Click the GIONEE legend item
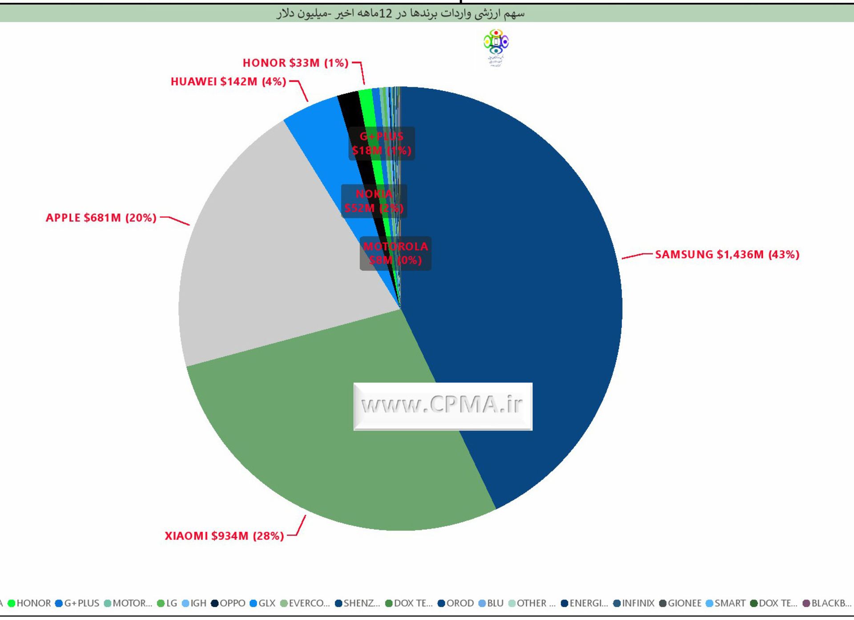The image size is (854, 620). pos(684,603)
